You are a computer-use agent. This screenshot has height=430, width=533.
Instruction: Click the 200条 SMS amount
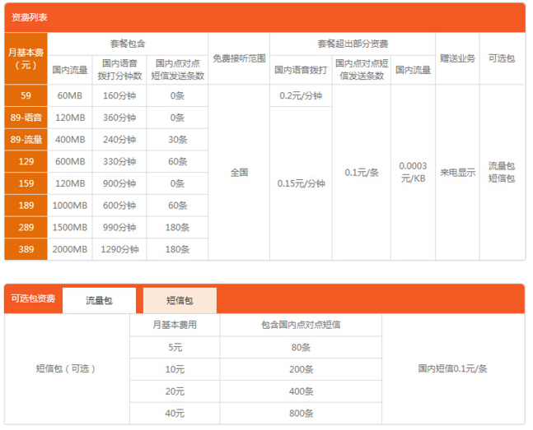(x=301, y=369)
